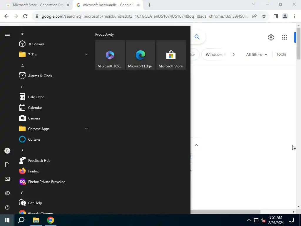The image size is (301, 226).
Task: Open network status tray icon
Action: coord(256,220)
